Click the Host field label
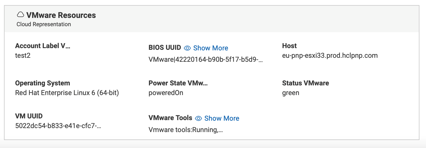 click(x=289, y=46)
